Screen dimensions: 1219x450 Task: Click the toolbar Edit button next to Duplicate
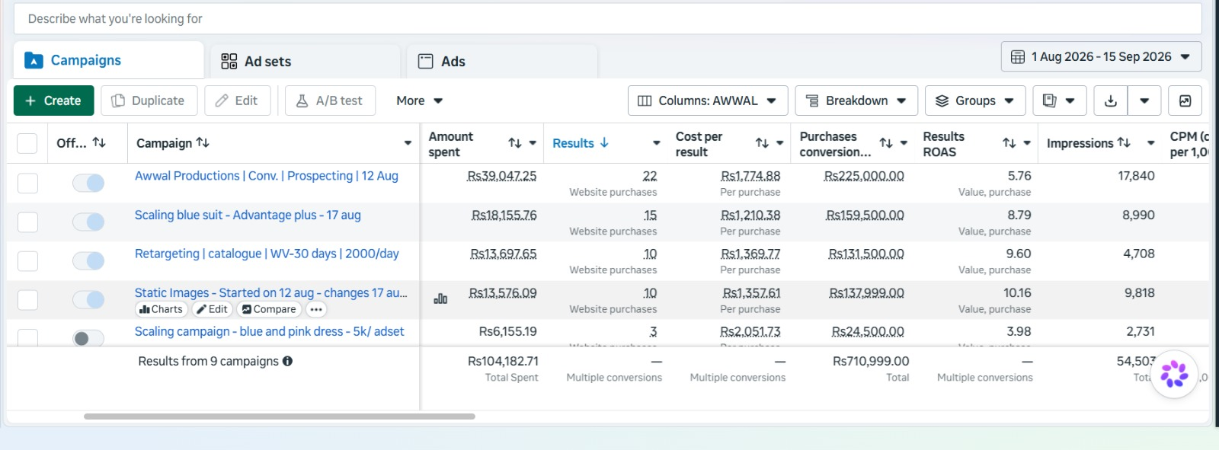pos(237,101)
